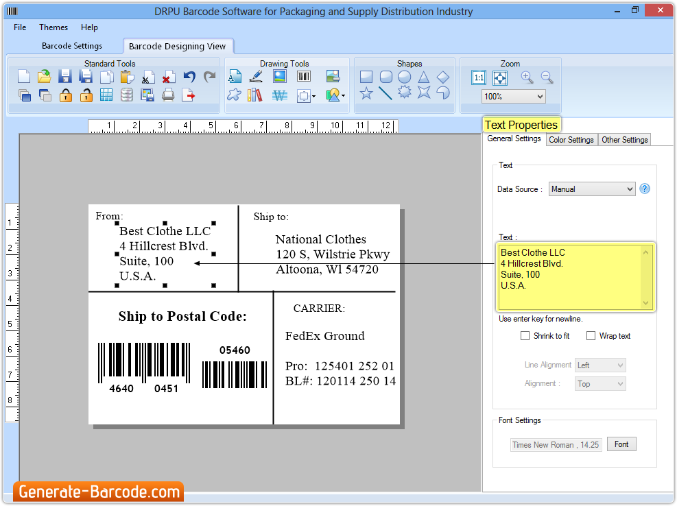Zoom out with the minus magnifier
The image size is (677, 506).
click(x=547, y=77)
